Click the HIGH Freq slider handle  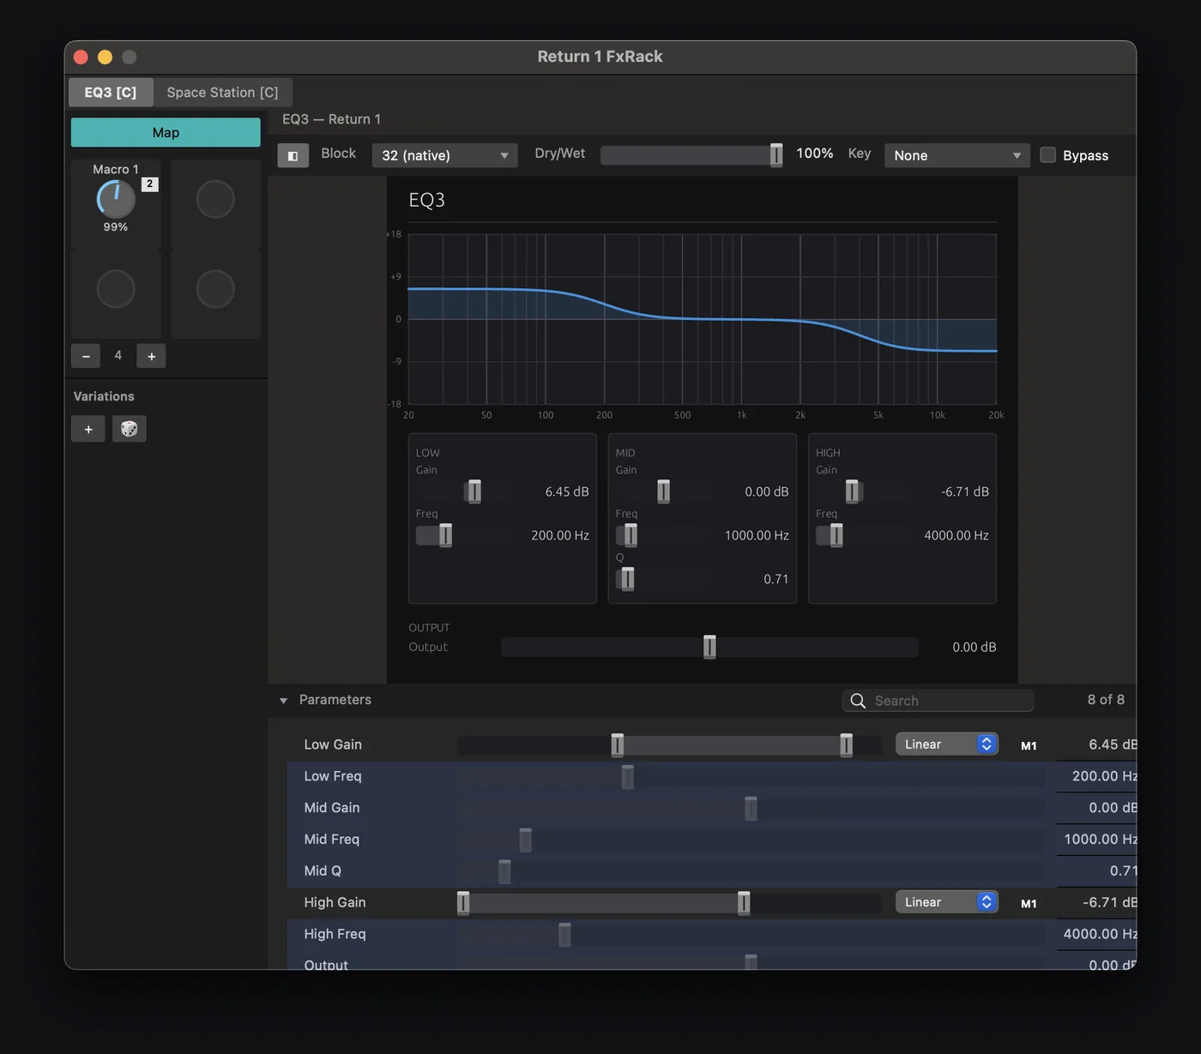(x=836, y=535)
